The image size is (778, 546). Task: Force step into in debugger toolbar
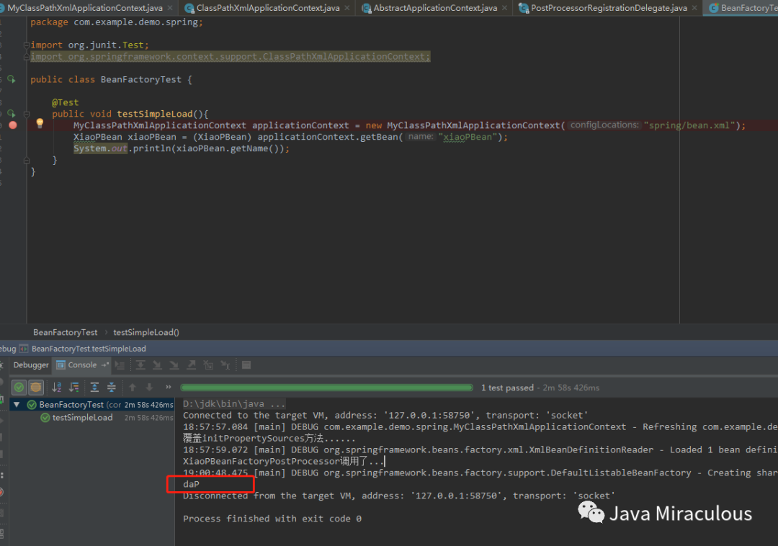(x=174, y=365)
